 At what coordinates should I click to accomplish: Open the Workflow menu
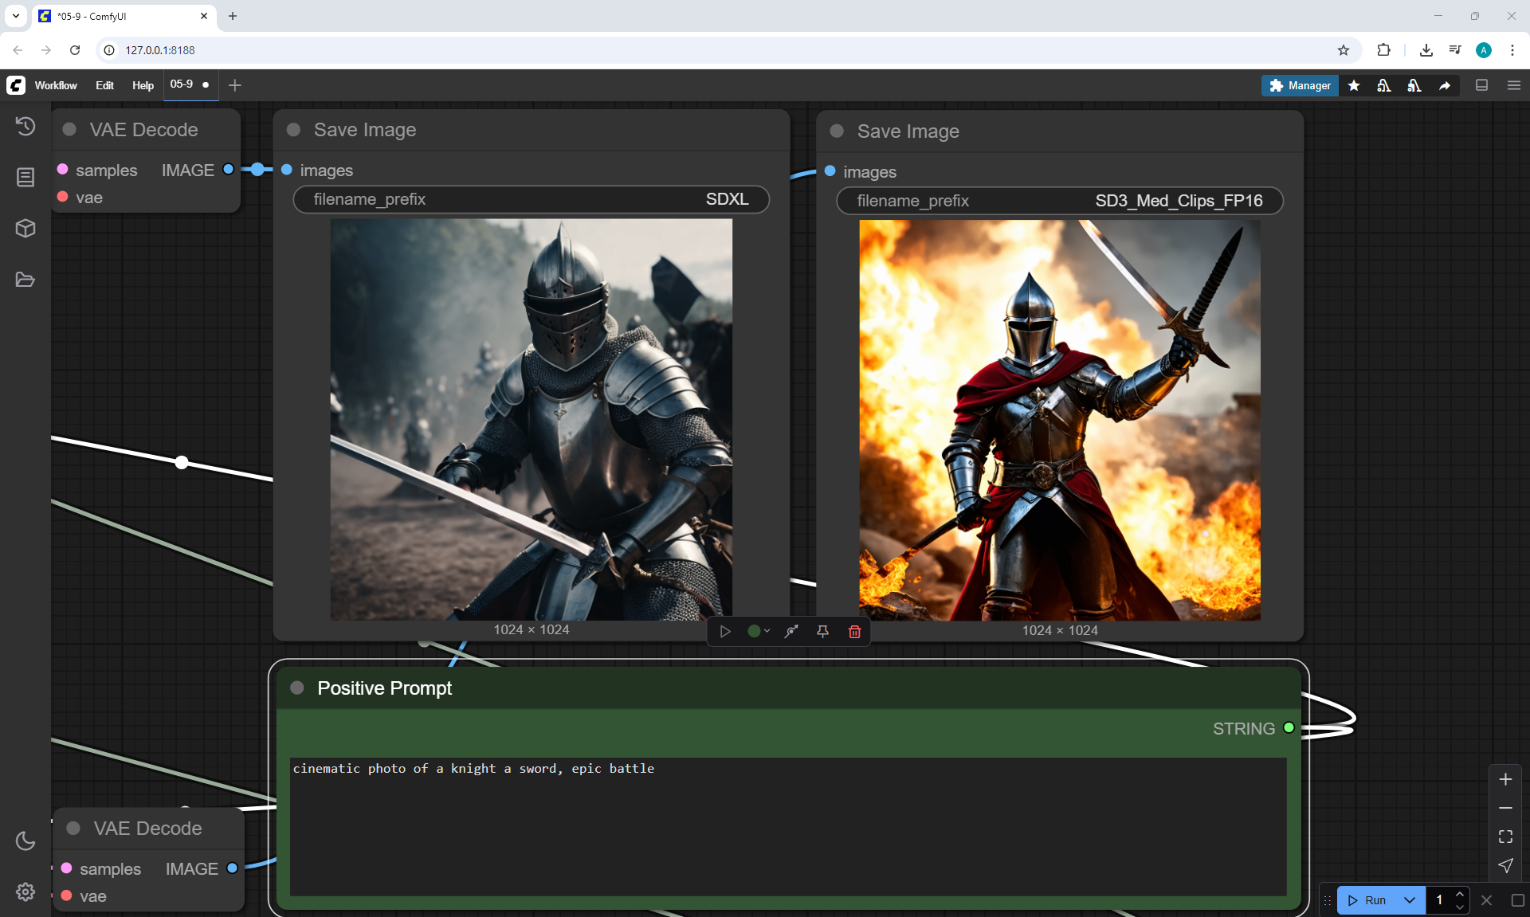(x=56, y=85)
